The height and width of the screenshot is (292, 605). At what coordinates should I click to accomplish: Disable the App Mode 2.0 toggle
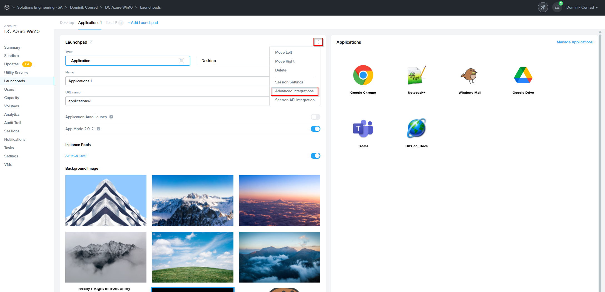315,129
